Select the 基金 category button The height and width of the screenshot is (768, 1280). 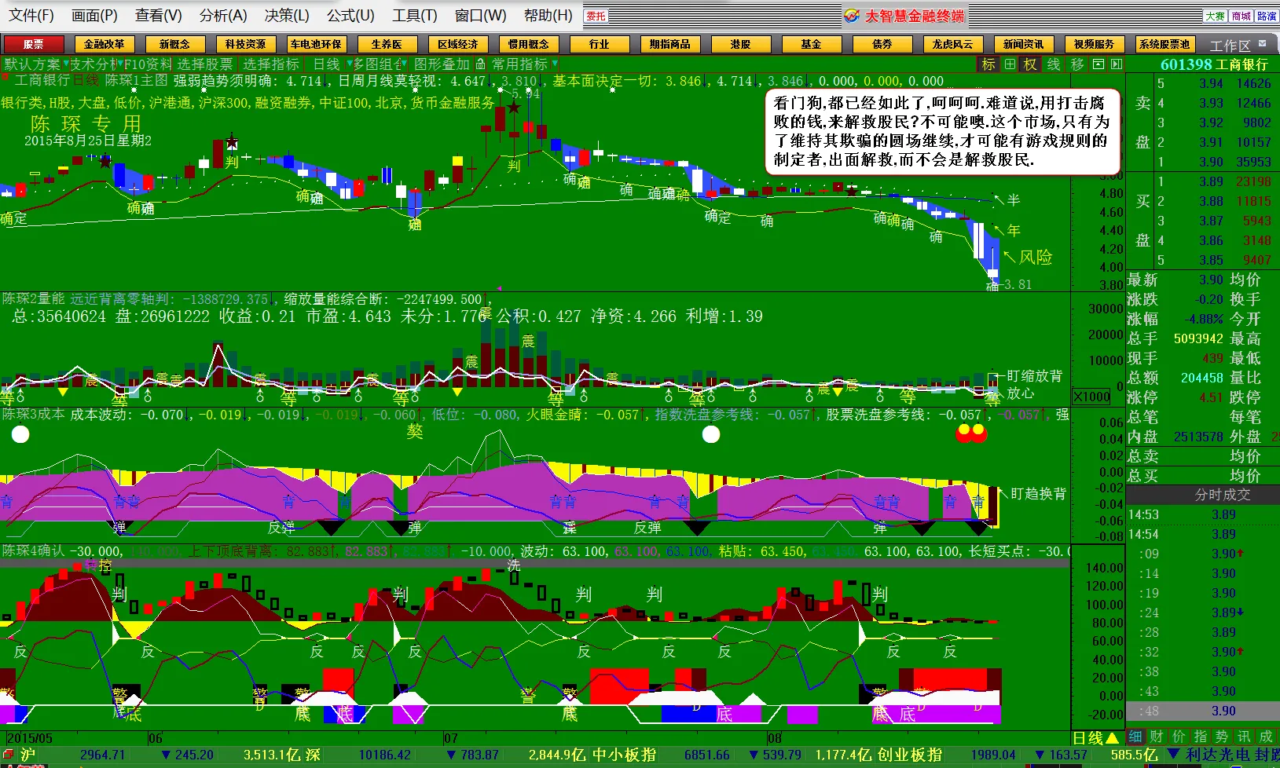pos(811,44)
